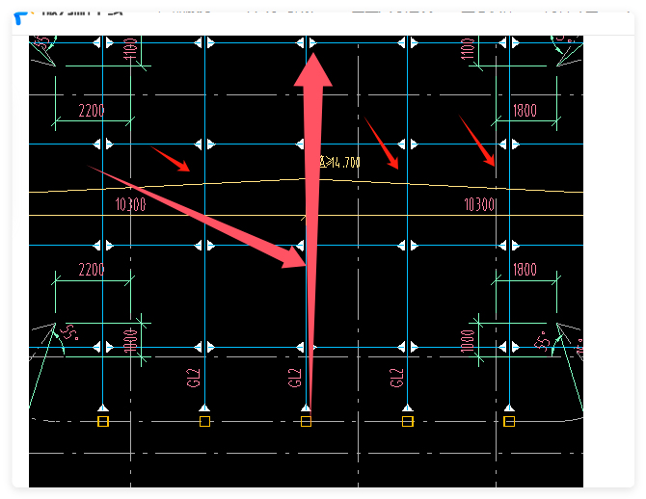Click the leftmost yellow square marker
The image size is (646, 499).
click(x=103, y=421)
